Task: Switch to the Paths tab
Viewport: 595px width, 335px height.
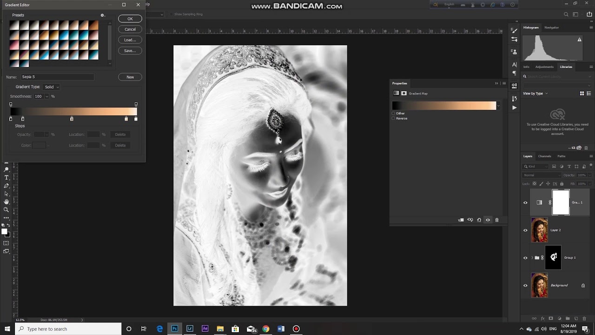Action: (562, 156)
